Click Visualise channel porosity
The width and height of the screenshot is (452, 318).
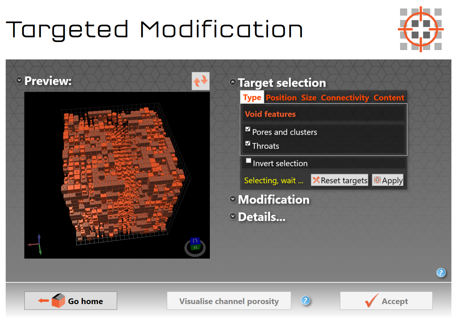229,301
